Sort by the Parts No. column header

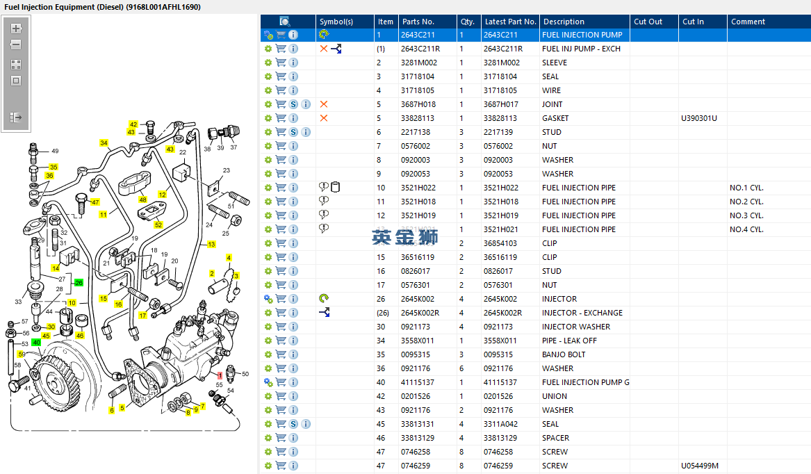[427, 22]
